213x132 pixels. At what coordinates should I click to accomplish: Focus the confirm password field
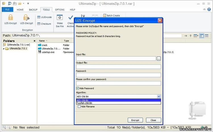pos(118,83)
